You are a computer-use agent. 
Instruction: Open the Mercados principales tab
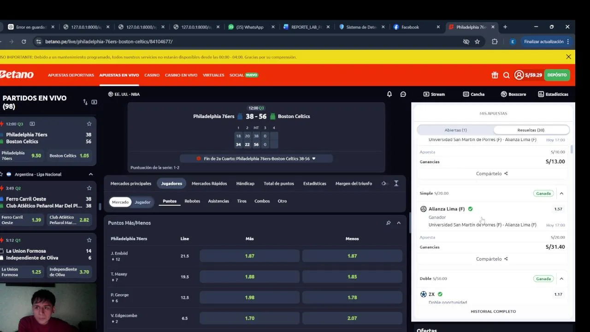click(131, 184)
